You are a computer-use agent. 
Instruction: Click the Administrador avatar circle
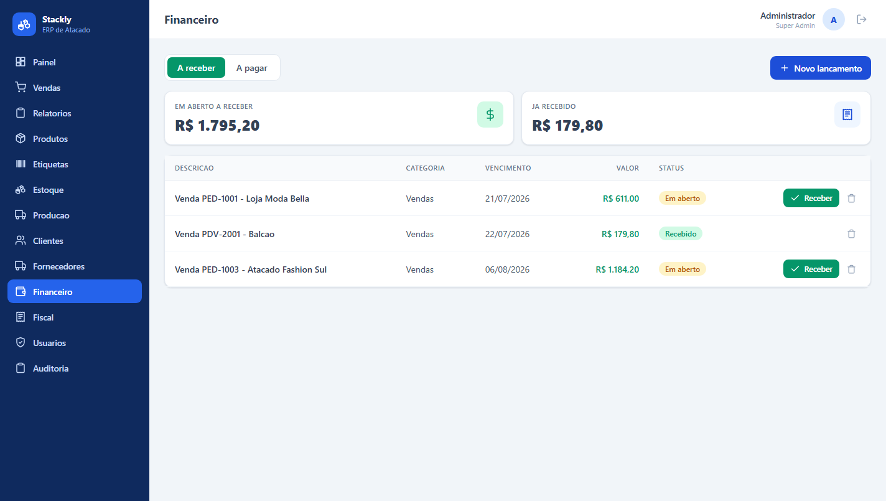tap(834, 19)
